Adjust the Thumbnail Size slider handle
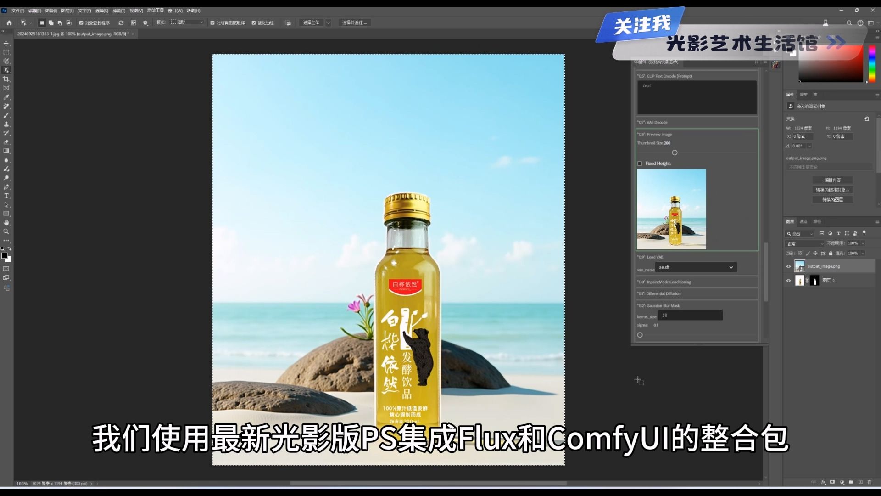 point(675,152)
